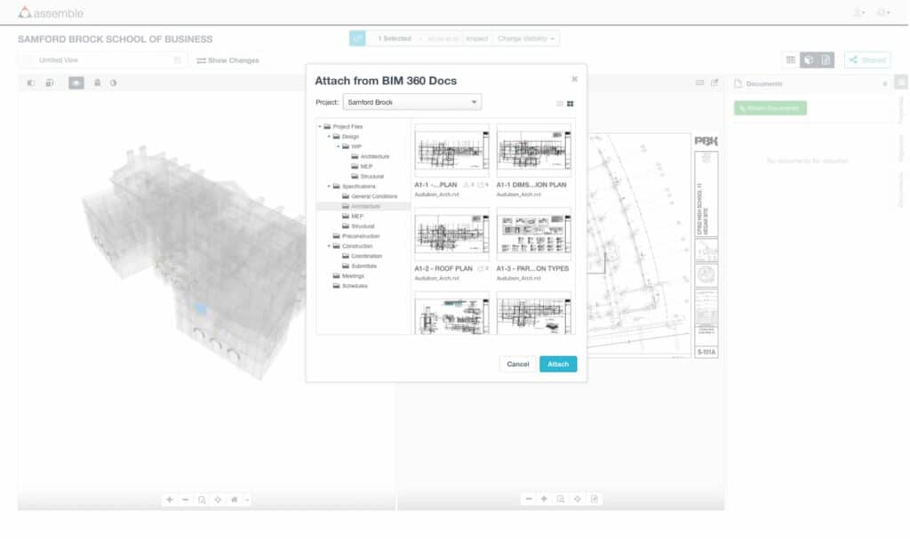The height and width of the screenshot is (539, 910).
Task: Open the Project dropdown showing Samford Brock
Action: 412,102
